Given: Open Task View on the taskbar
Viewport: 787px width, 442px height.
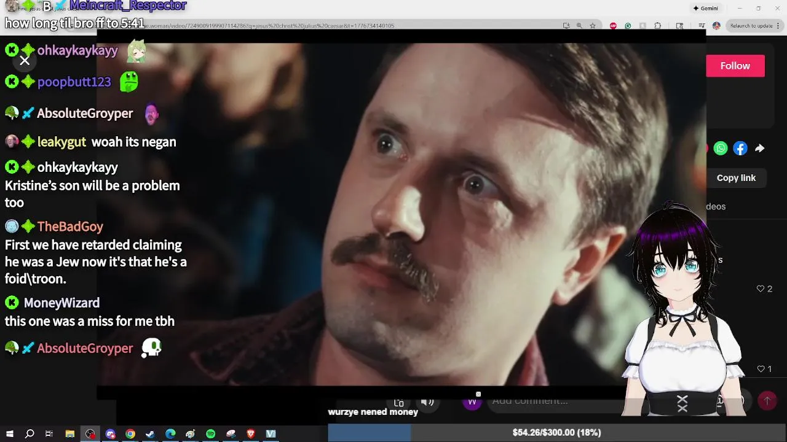Looking at the screenshot, I should tap(49, 434).
